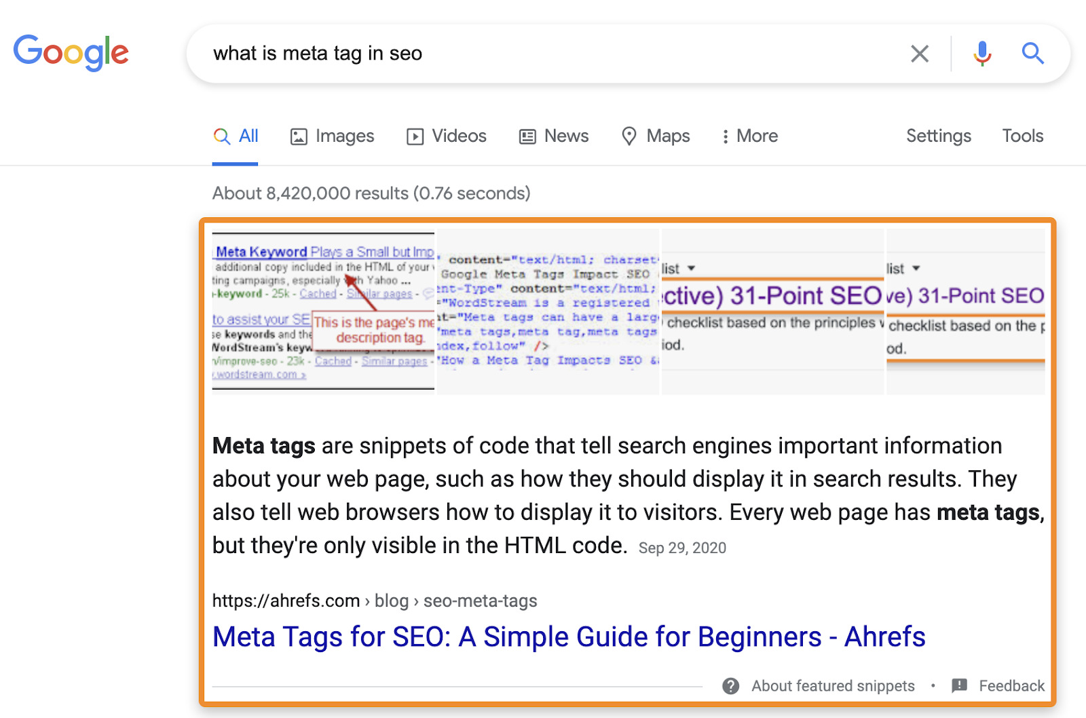1086x718 pixels.
Task: Submit the search with the magnifier icon
Action: [1032, 54]
